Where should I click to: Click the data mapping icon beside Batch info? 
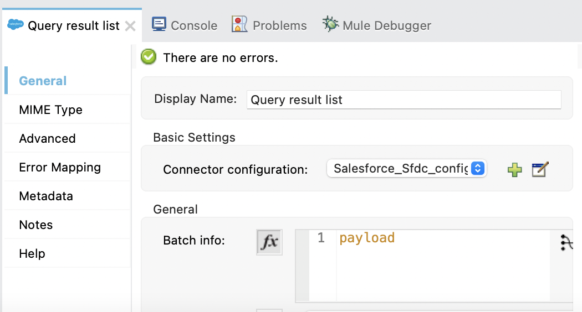pos(565,242)
